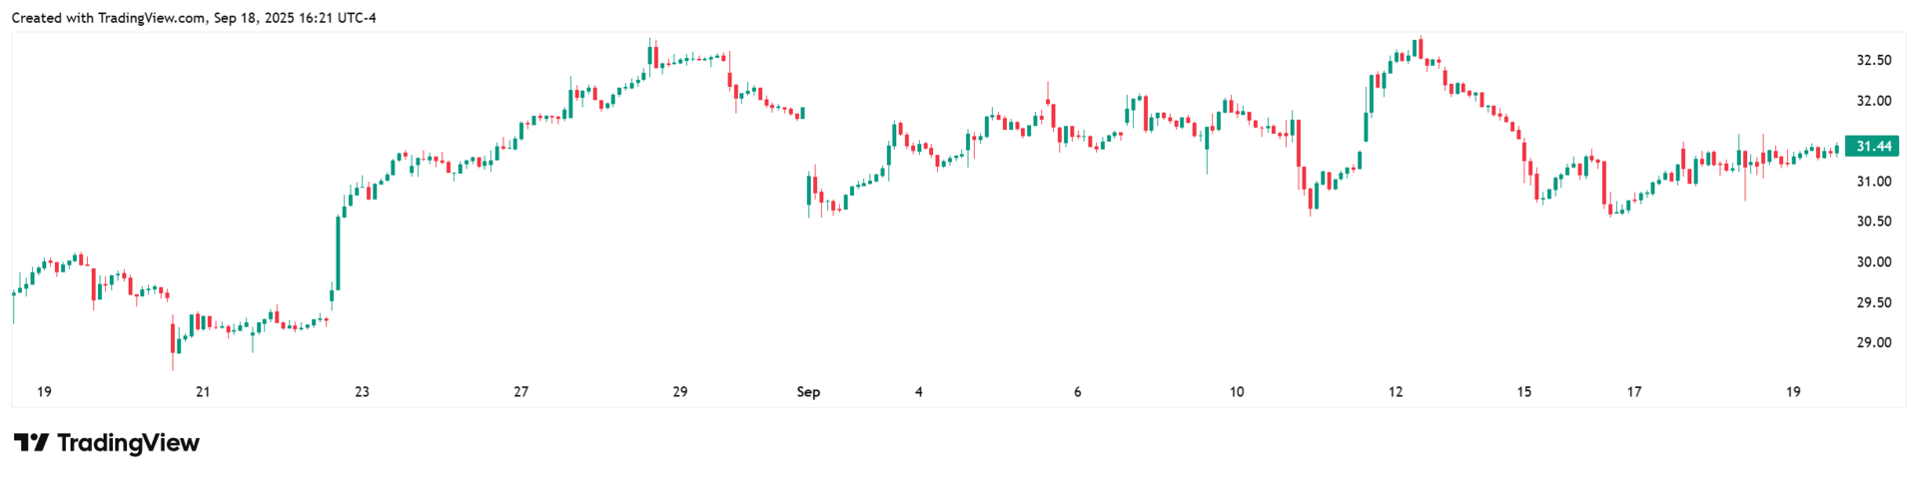Select the 21 date label on time axis
This screenshot has width=1918, height=478.
pos(203,392)
